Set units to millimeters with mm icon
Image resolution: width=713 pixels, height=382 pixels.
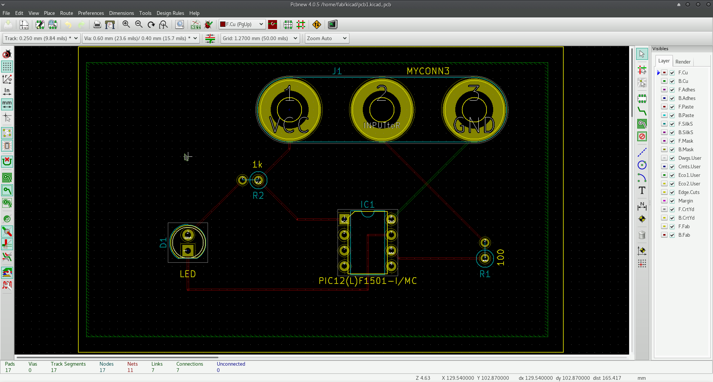7,104
